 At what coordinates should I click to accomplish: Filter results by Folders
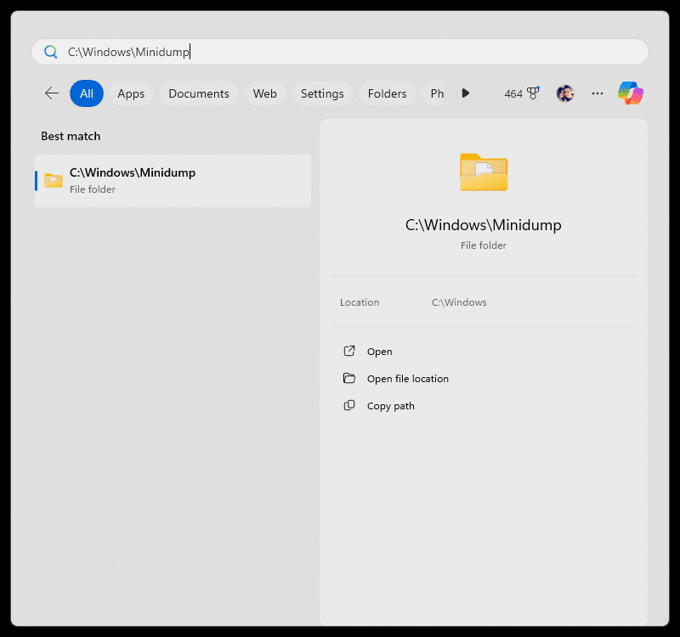(x=388, y=93)
